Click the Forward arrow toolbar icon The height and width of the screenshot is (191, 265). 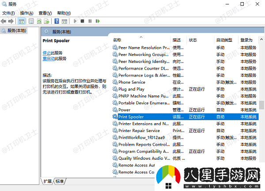tap(11, 21)
